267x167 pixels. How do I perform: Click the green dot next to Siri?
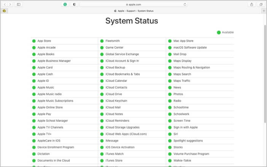click(x=170, y=134)
